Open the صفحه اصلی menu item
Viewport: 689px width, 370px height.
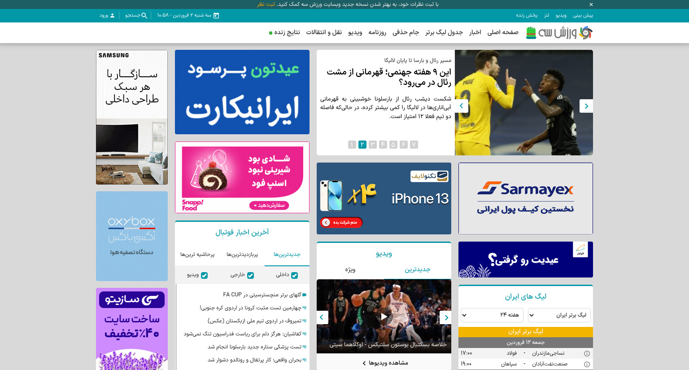click(503, 32)
